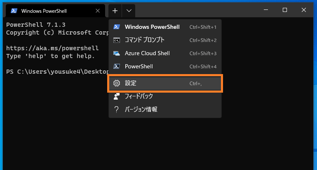Minimize the terminal window
The height and width of the screenshot is (170, 317).
click(x=266, y=10)
